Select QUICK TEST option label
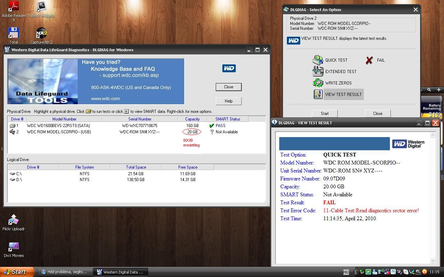 [336, 60]
